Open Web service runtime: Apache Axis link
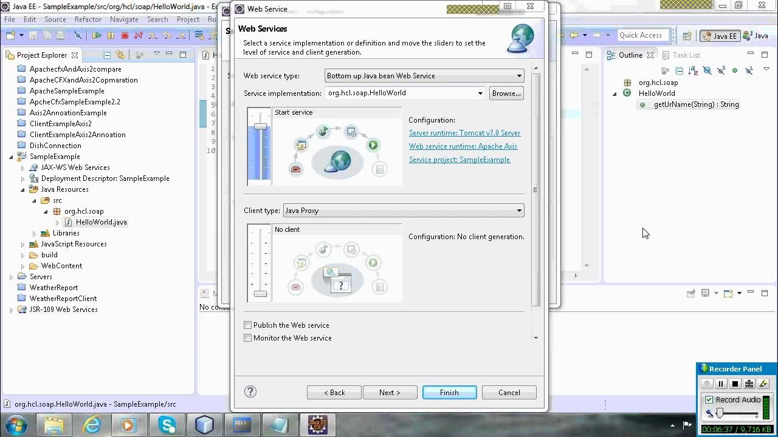Viewport: 778px width, 437px height. click(x=463, y=146)
